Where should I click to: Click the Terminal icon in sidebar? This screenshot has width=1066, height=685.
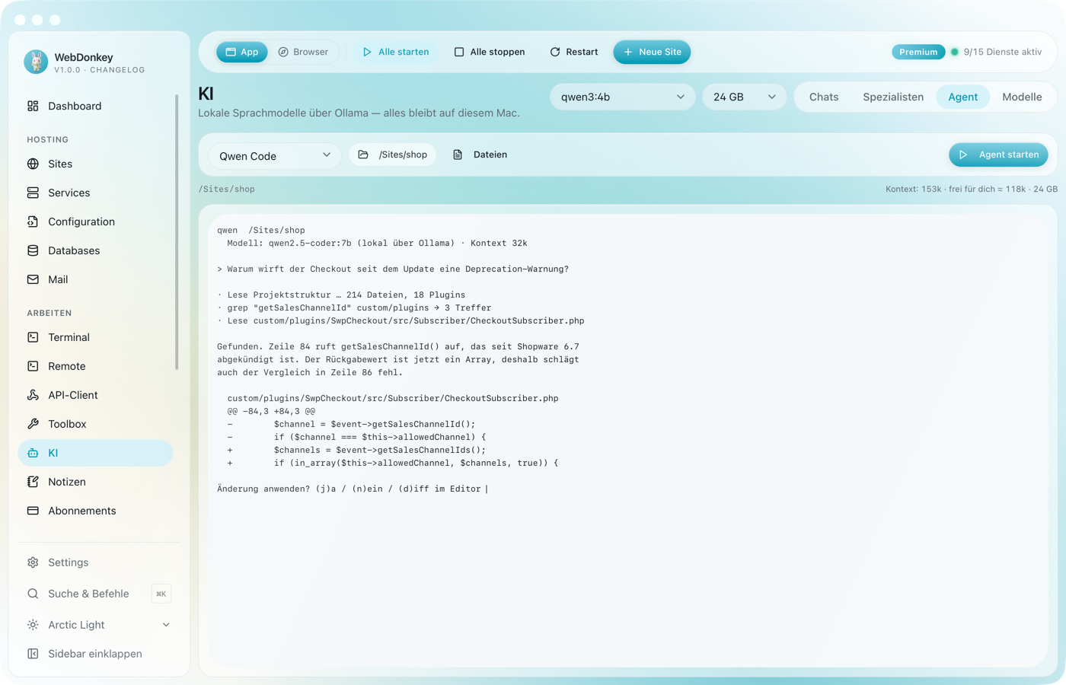coord(33,337)
